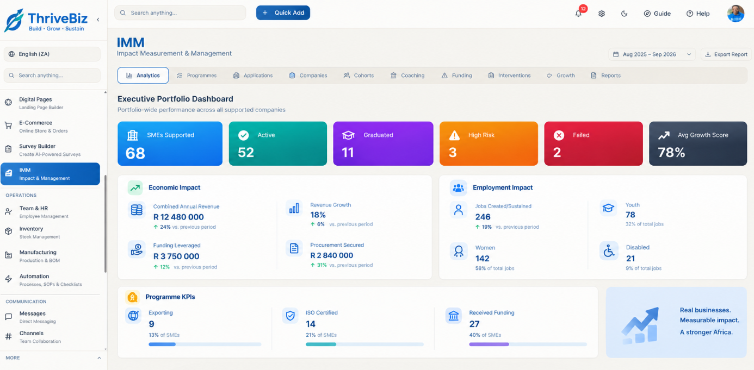
Task: Click the Export Report button
Action: pyautogui.click(x=726, y=54)
